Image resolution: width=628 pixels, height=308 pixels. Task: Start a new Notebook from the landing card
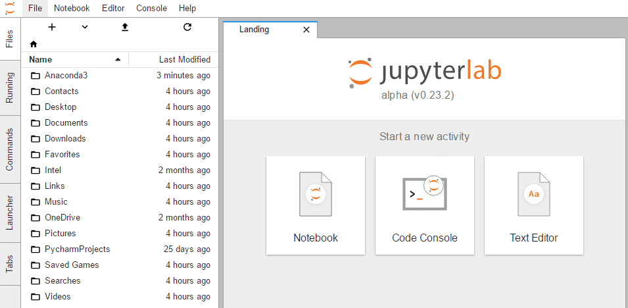click(316, 205)
